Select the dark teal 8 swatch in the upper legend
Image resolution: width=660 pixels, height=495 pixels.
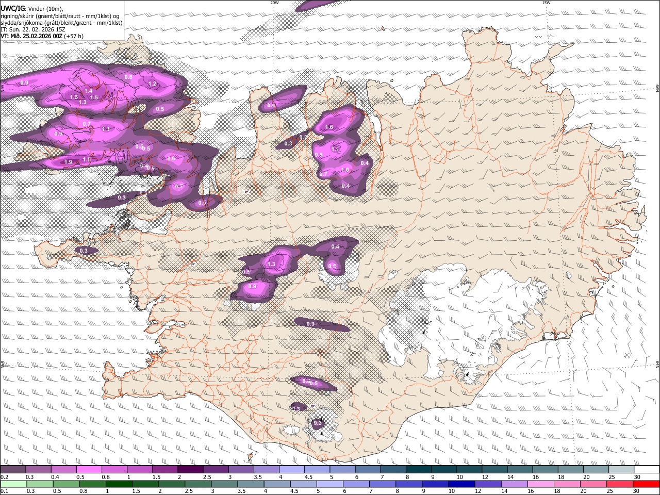point(419,470)
